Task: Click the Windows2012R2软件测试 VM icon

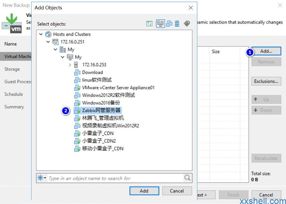Action: (x=77, y=95)
